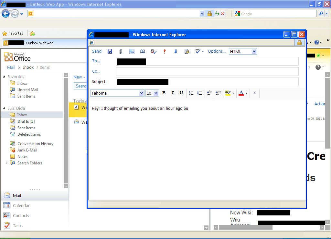Open Inbox under Favorites
This screenshot has width=331, height=239.
pos(22,83)
